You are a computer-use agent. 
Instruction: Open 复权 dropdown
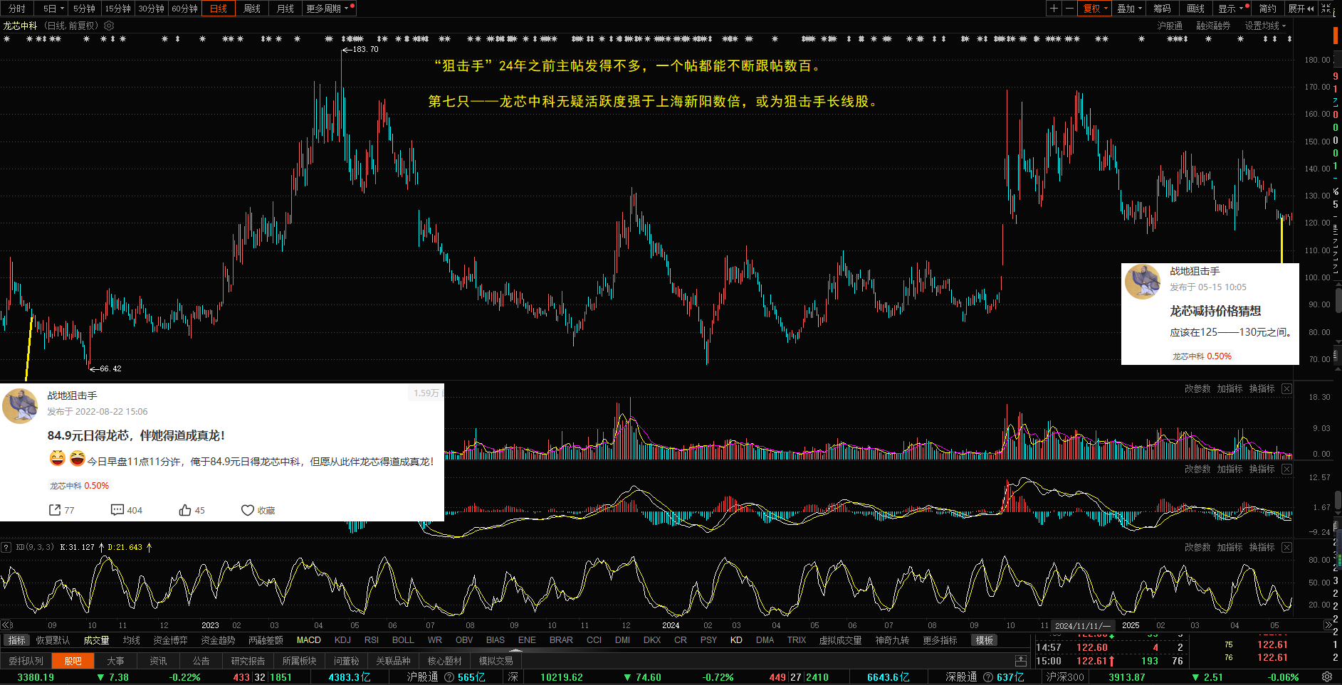(1095, 9)
